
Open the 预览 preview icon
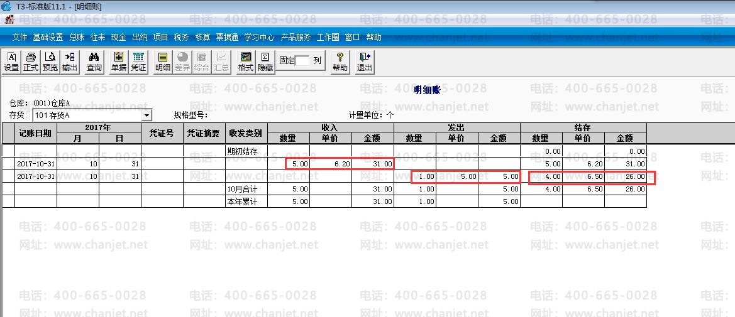point(50,62)
